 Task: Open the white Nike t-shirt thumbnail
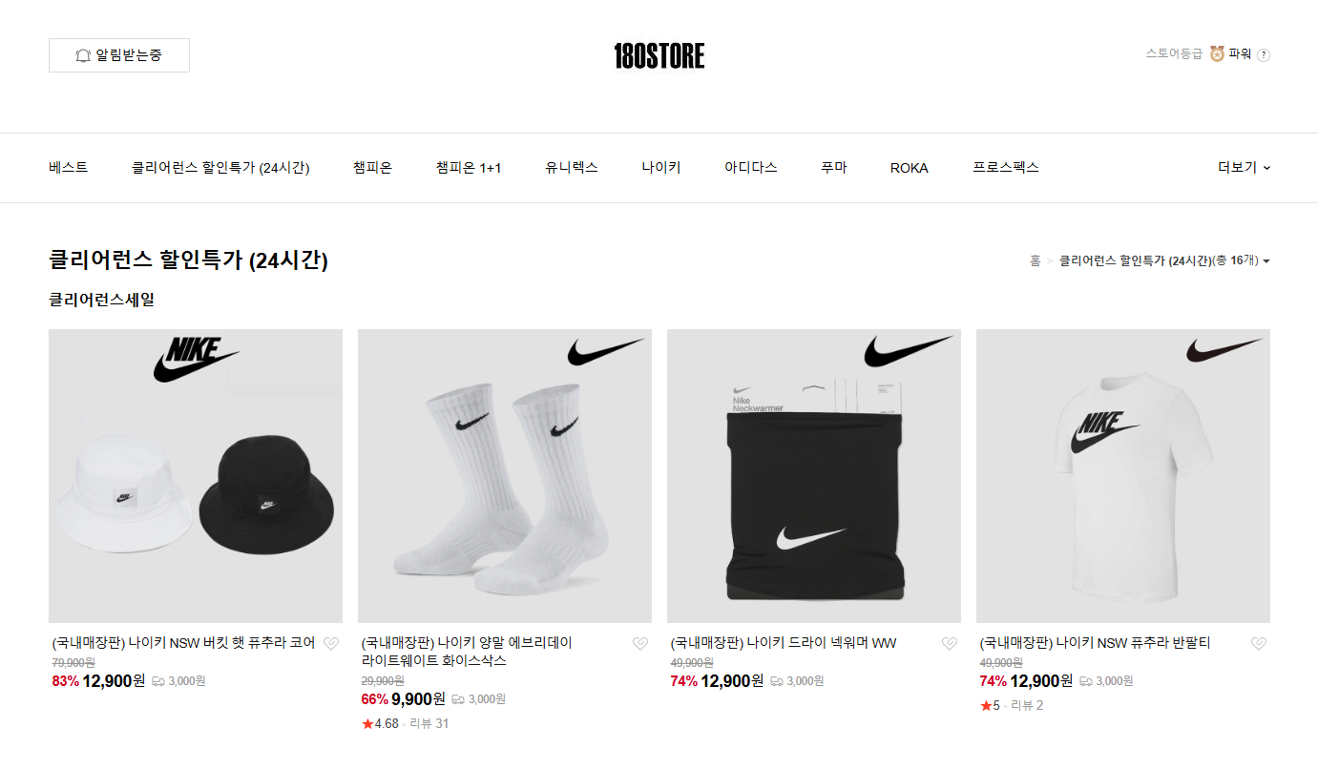click(x=1123, y=476)
